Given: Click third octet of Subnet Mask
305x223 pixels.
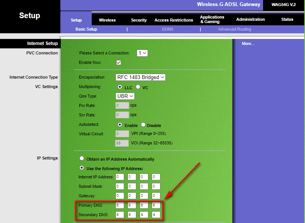Looking at the screenshot, I should tap(144, 186).
